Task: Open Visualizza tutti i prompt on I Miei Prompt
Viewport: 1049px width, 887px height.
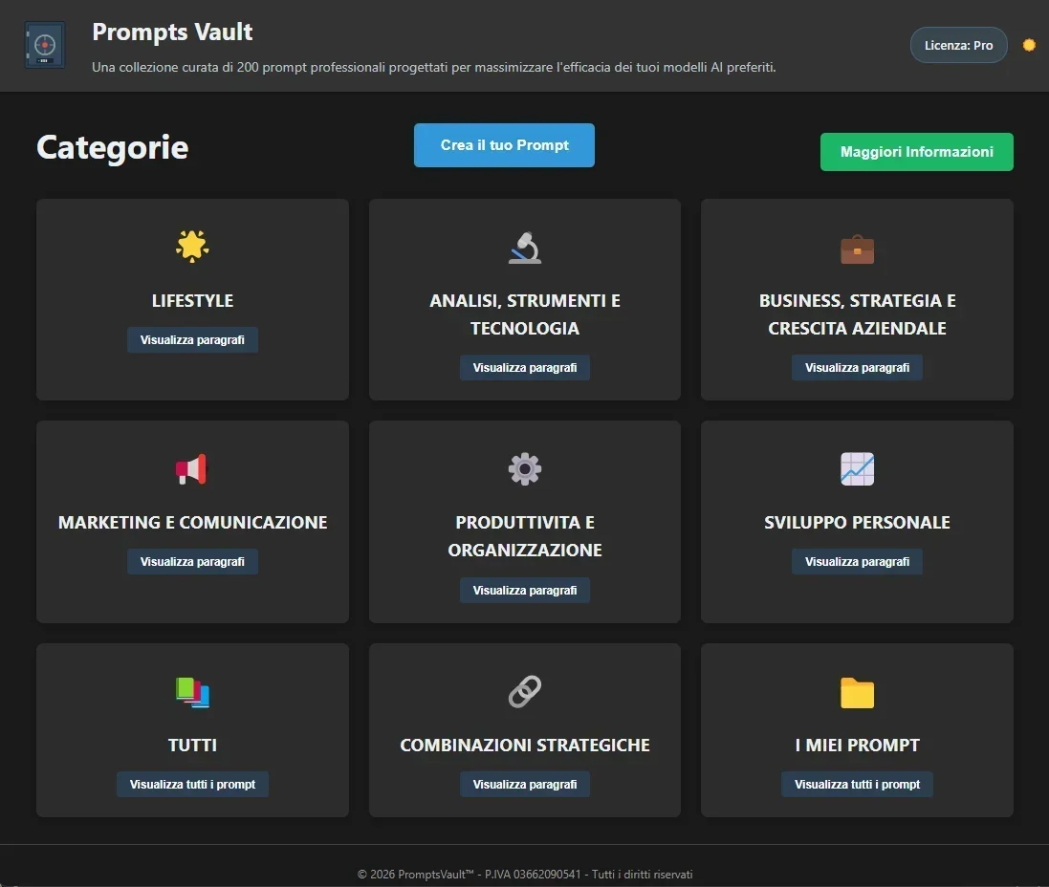Action: point(857,784)
